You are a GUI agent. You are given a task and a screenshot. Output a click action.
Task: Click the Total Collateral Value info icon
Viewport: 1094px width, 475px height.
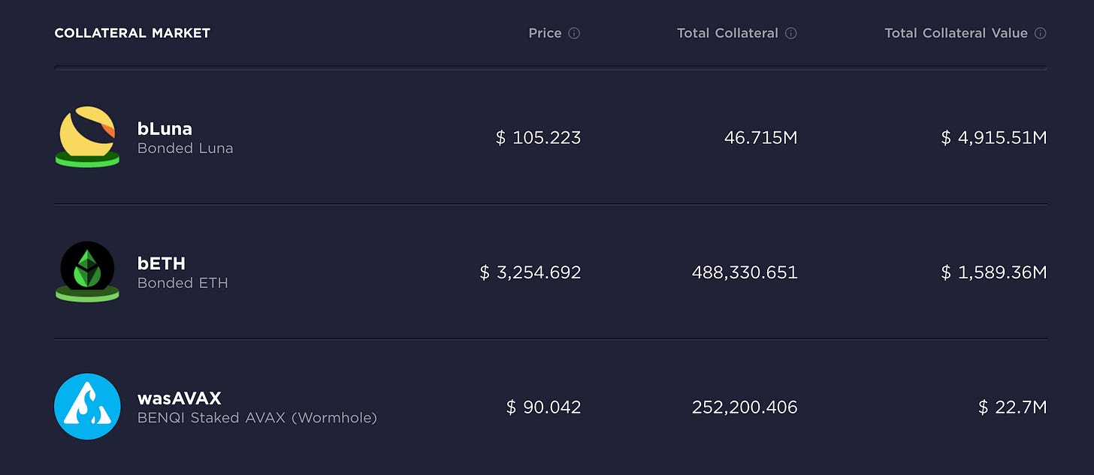click(x=1040, y=33)
